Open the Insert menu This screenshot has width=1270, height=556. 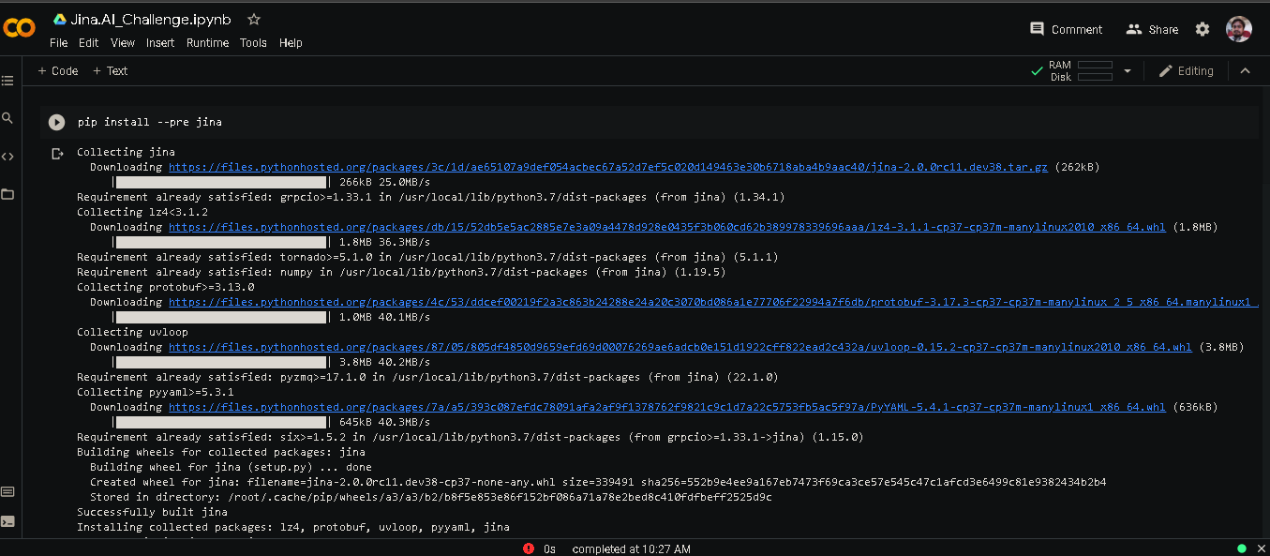tap(160, 43)
